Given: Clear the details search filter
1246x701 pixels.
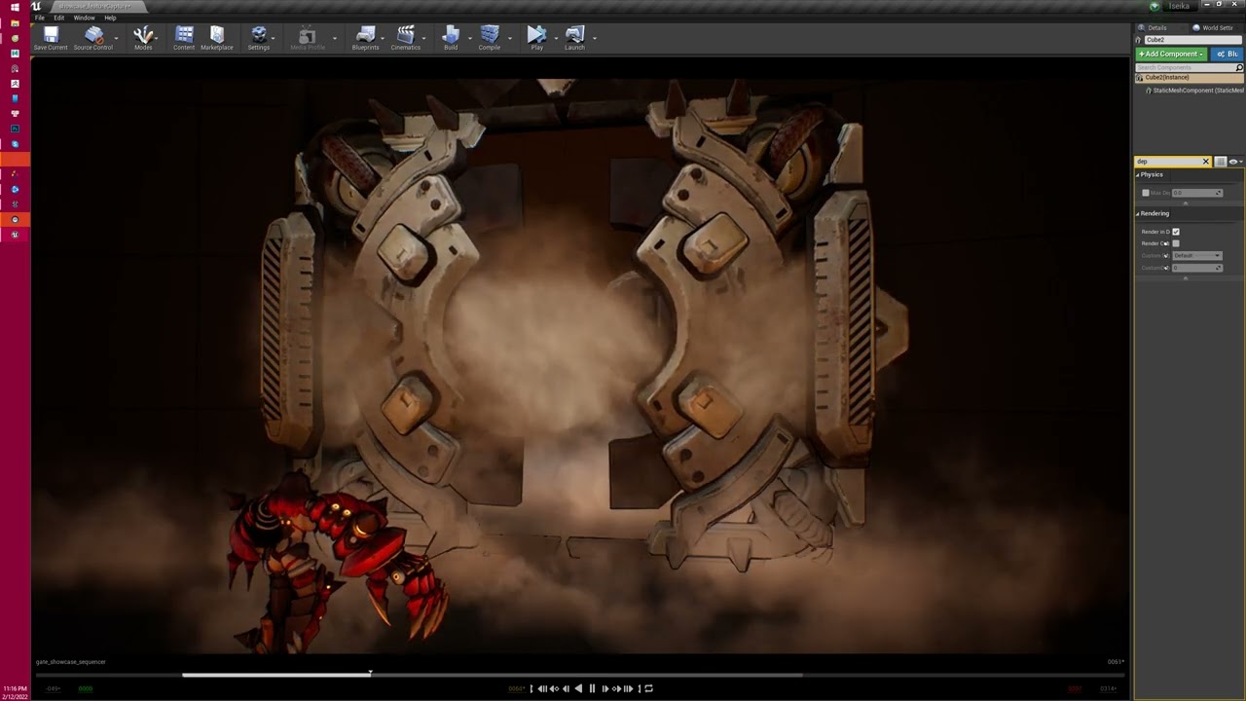Looking at the screenshot, I should pyautogui.click(x=1205, y=162).
